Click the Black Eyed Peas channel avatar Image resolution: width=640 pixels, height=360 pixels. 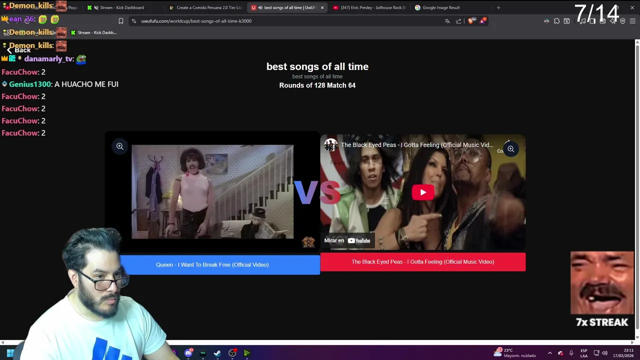click(x=330, y=145)
